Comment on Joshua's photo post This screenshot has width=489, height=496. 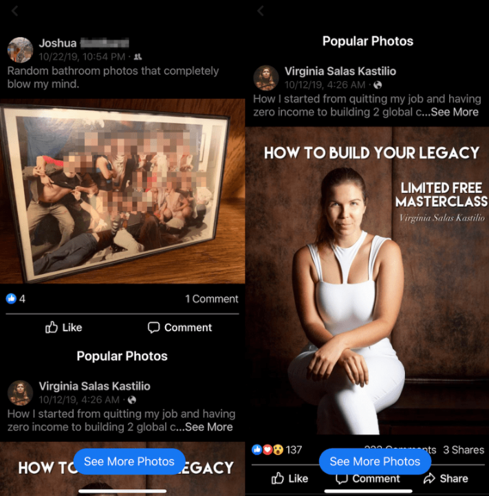[x=180, y=328]
